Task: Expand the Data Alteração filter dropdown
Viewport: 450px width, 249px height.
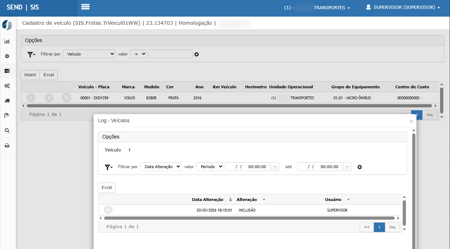Action: click(161, 167)
